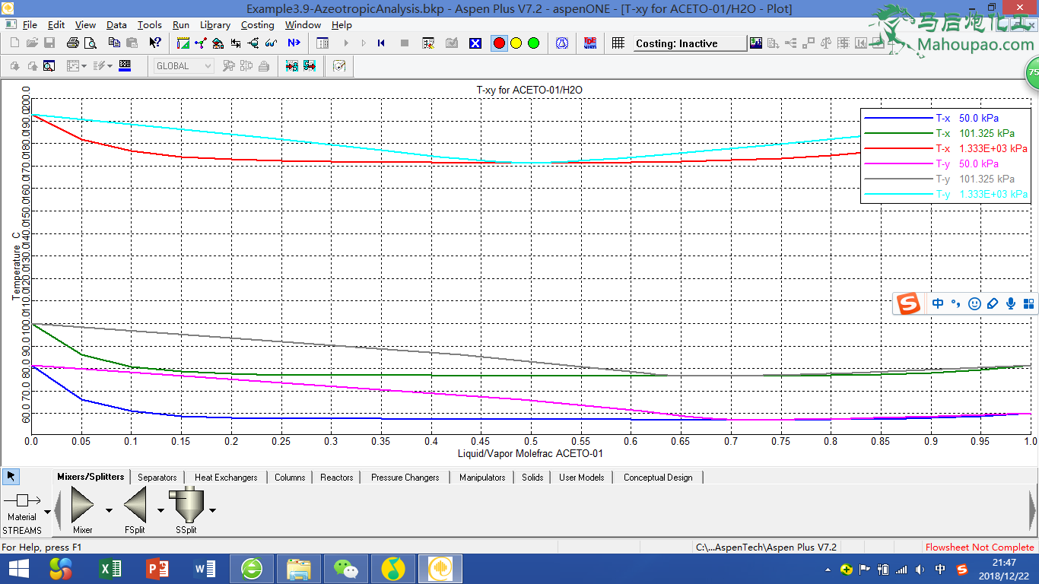
Task: Open the TDE NIST icon
Action: tap(590, 43)
